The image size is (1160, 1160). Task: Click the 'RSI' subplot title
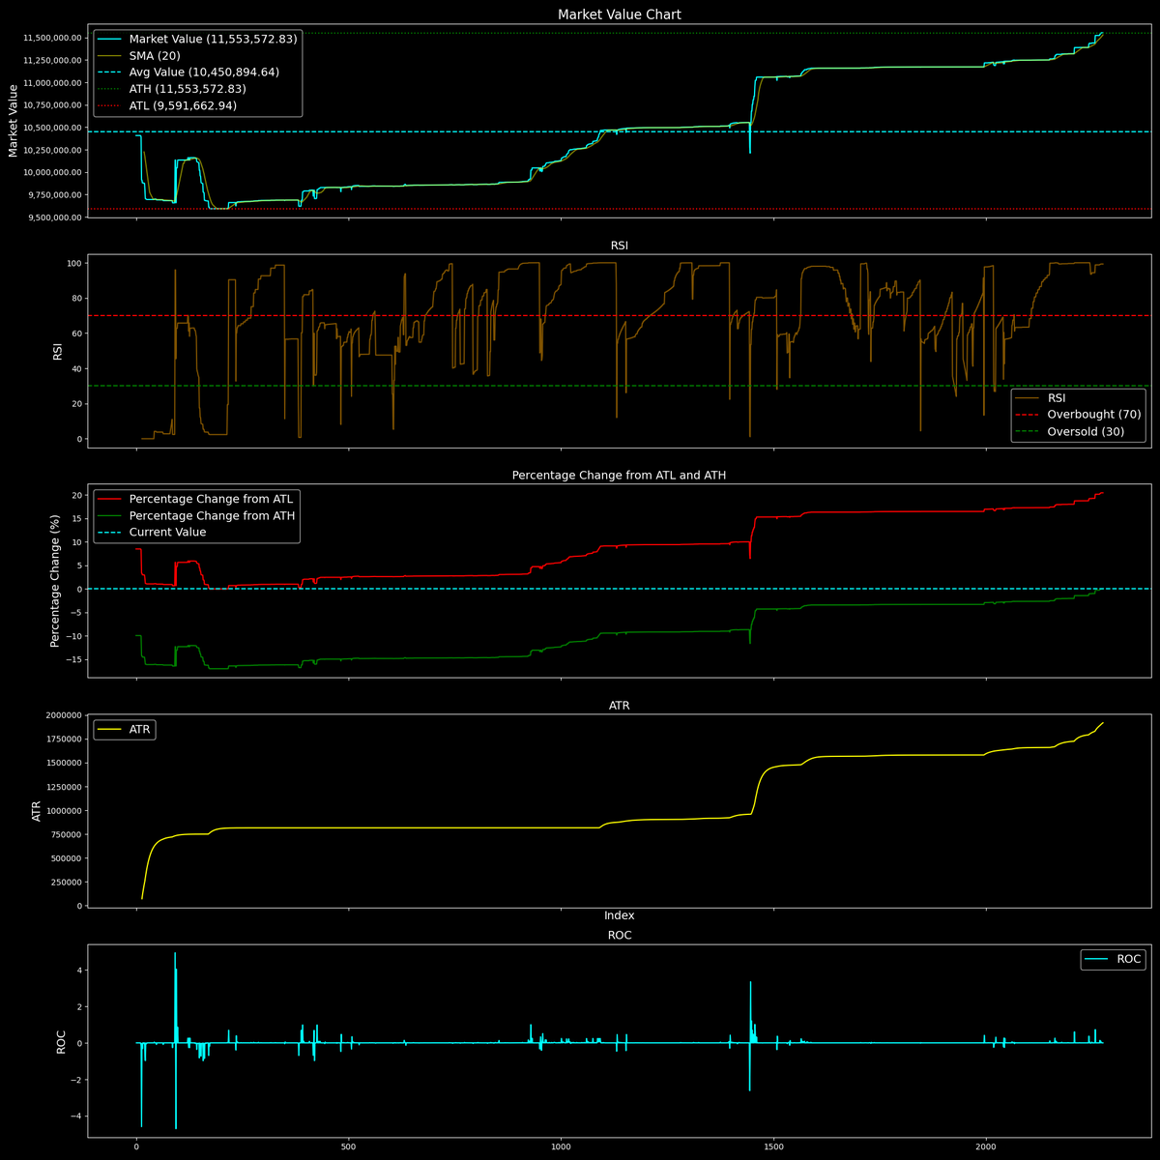point(619,246)
